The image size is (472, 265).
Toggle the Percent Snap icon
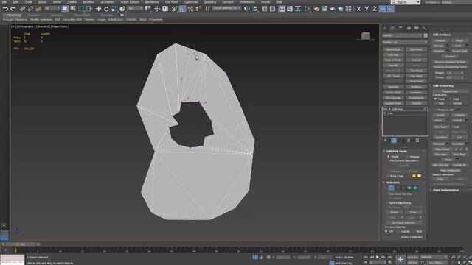point(190,9)
